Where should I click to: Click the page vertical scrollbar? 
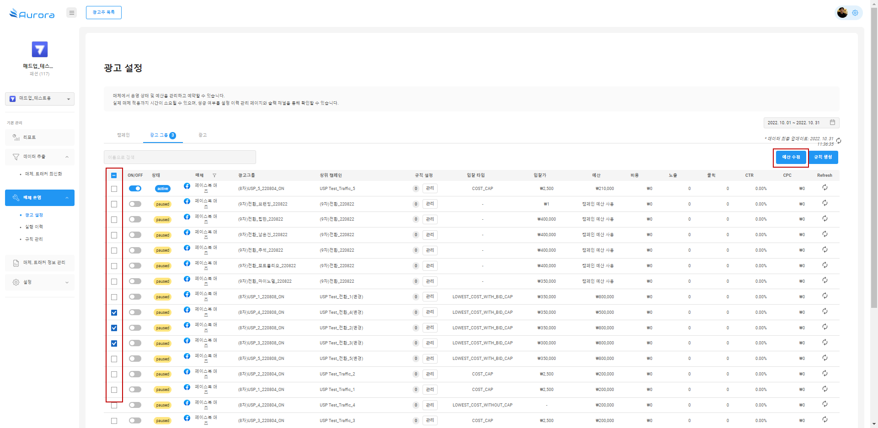(x=874, y=183)
